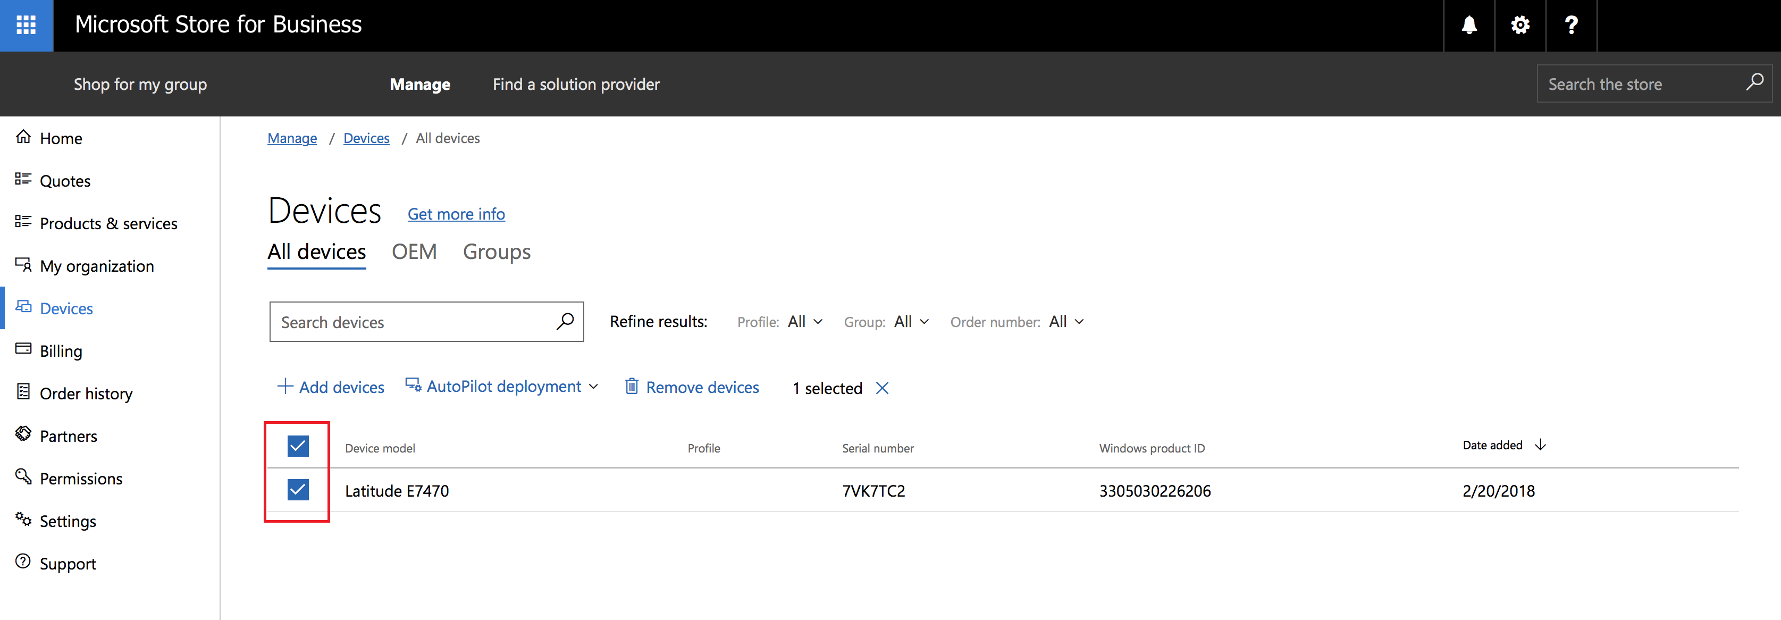
Task: Open the Get more info link
Action: pyautogui.click(x=456, y=214)
